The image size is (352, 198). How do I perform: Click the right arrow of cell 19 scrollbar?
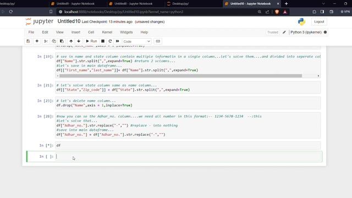tap(318, 76)
